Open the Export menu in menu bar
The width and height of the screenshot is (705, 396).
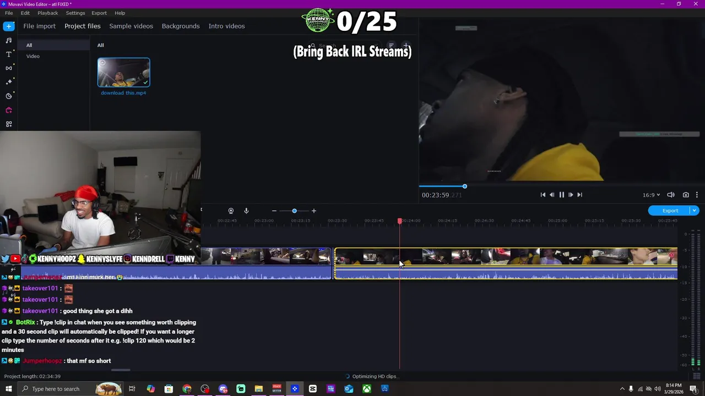99,13
